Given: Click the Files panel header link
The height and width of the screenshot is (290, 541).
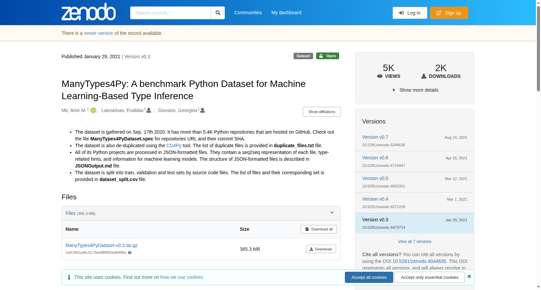Looking at the screenshot, I should [x=70, y=213].
